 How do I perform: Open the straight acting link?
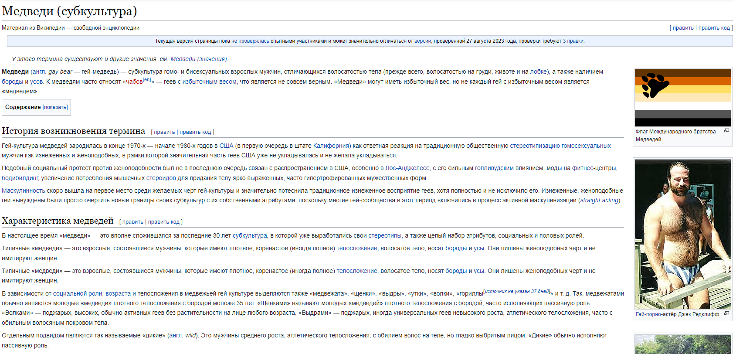pyautogui.click(x=599, y=200)
